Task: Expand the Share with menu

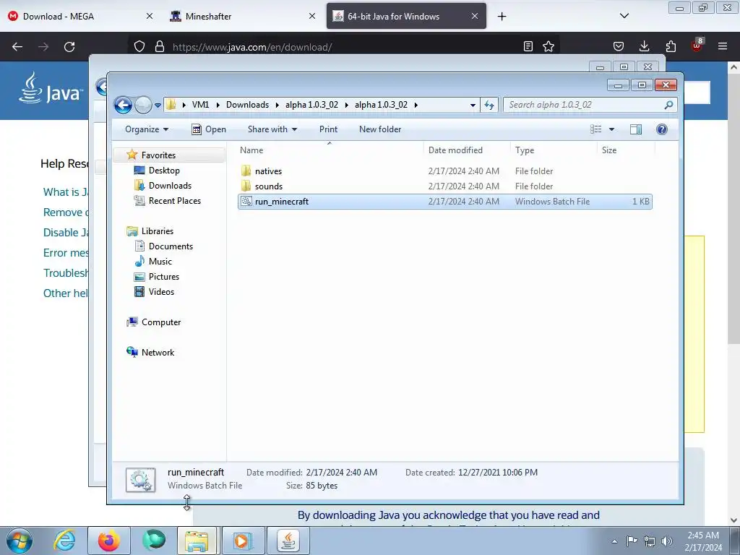Action: coord(272,129)
